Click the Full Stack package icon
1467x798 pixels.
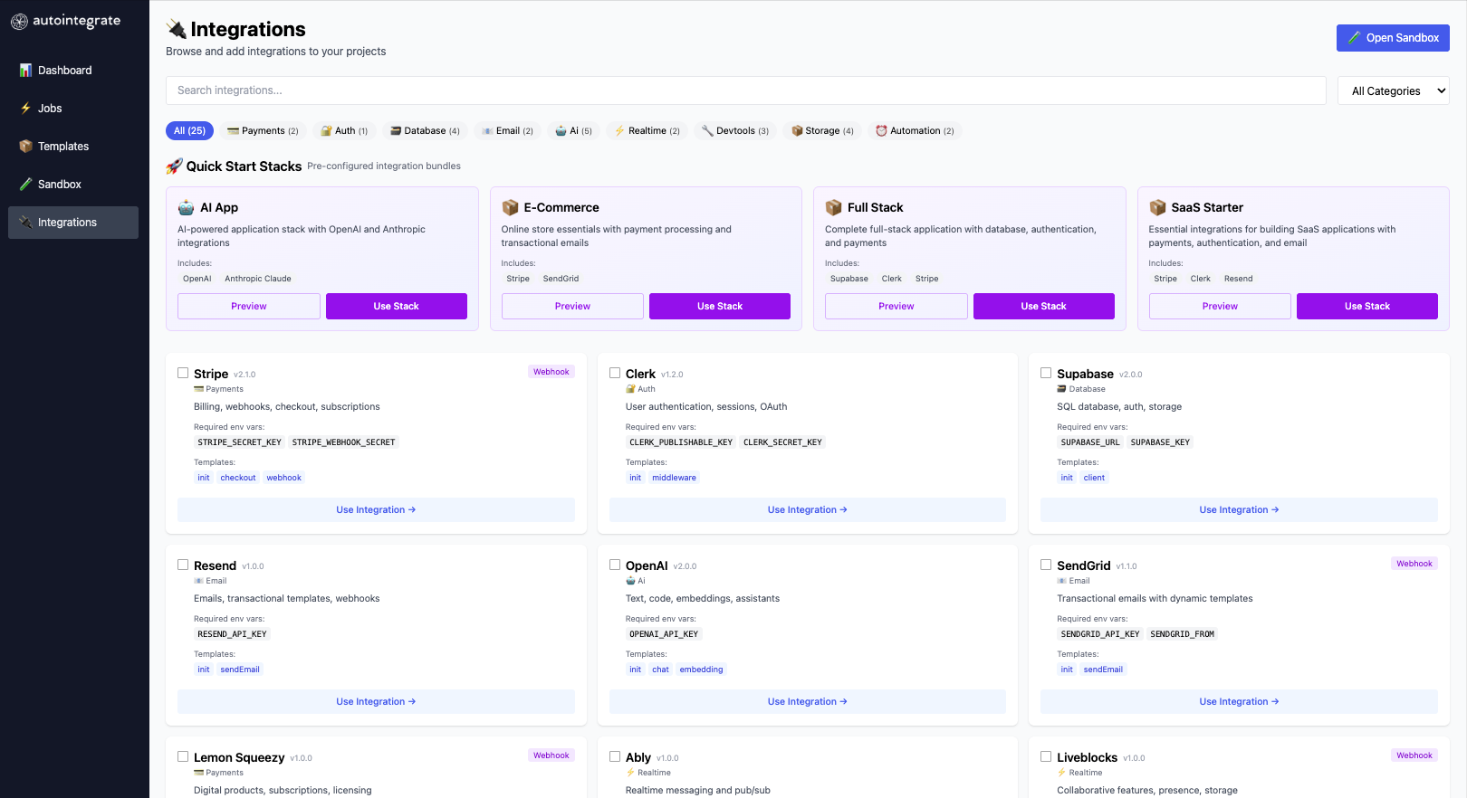pos(834,208)
